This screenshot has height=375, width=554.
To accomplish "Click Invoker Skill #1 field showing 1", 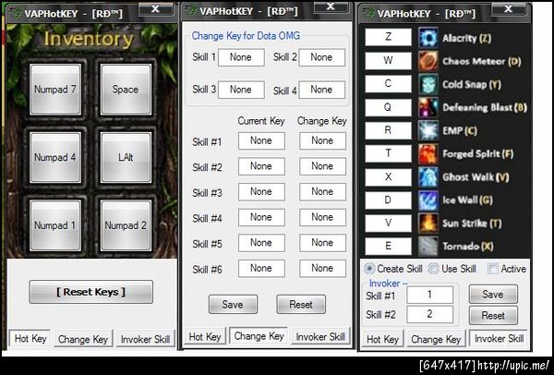I will coord(429,295).
